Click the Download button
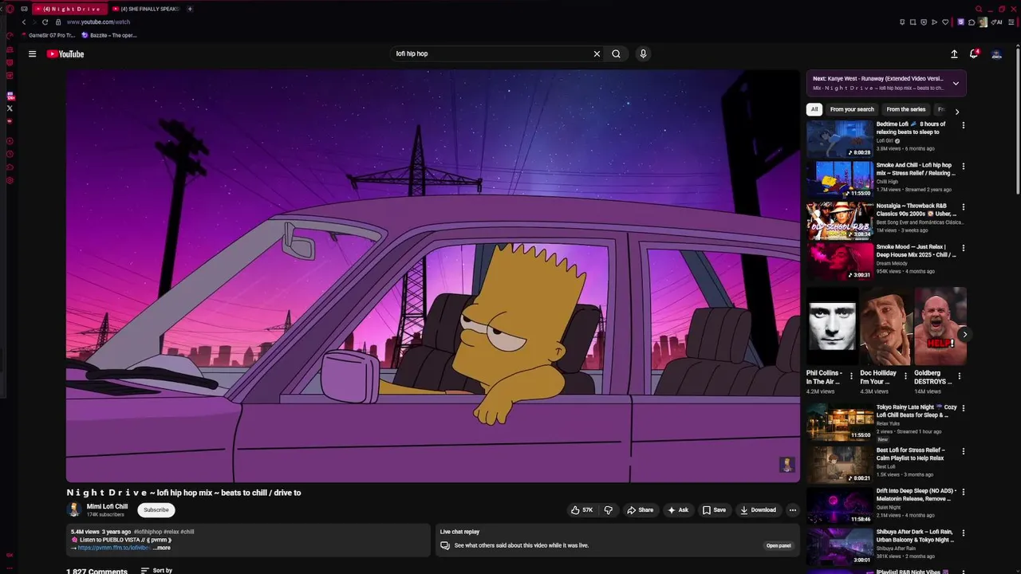 (758, 510)
